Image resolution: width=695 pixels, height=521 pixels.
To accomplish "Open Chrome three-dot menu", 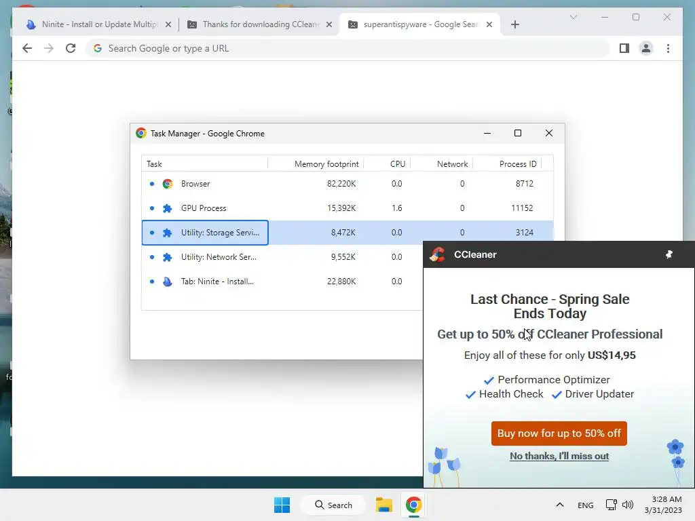I will coord(668,48).
